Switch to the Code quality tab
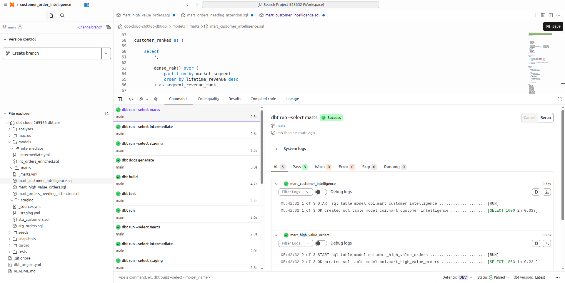565x283 pixels. pos(209,99)
